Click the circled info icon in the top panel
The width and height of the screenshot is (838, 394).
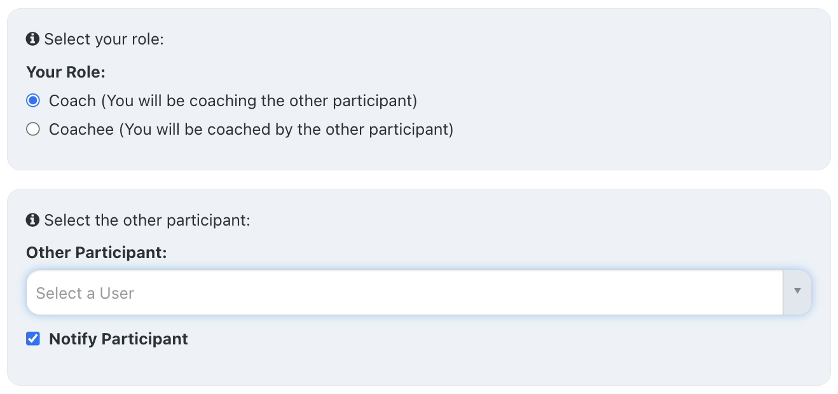coord(32,39)
